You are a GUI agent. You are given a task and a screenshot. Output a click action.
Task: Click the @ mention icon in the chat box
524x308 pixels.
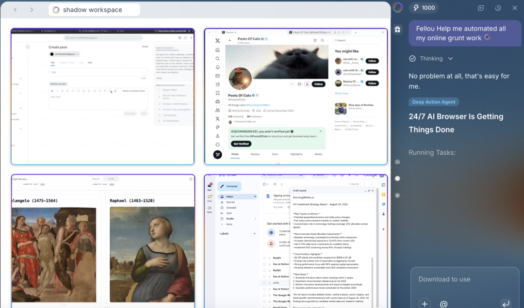(x=443, y=304)
